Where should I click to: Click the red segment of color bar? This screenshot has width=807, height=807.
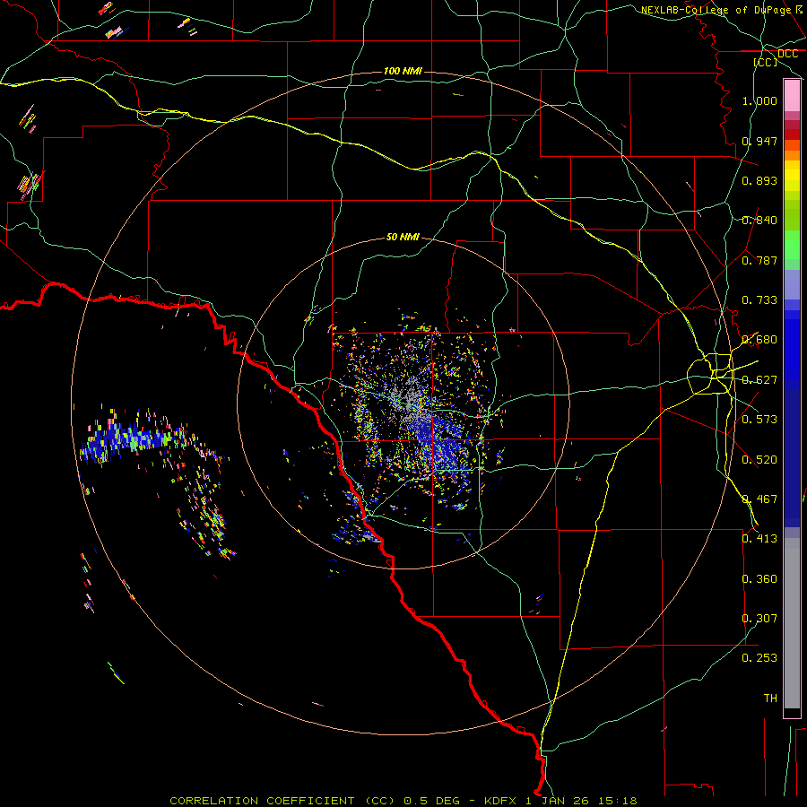pyautogui.click(x=792, y=134)
